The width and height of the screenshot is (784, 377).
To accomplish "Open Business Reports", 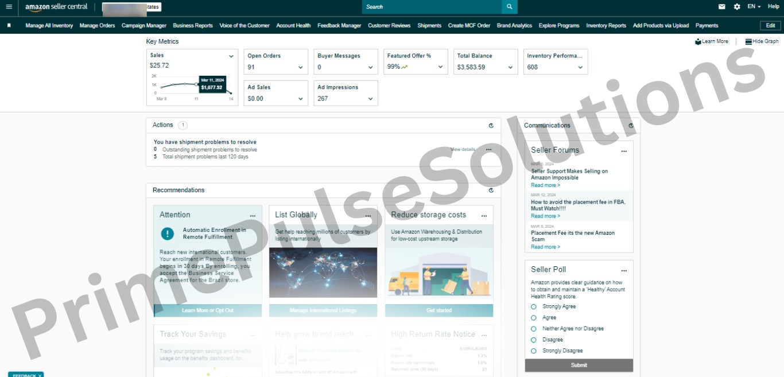I will click(193, 25).
